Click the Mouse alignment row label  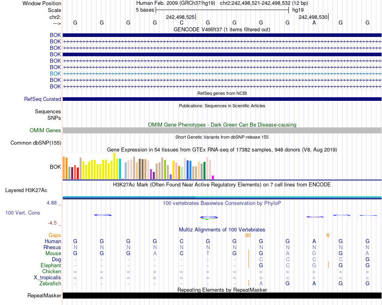53,254
